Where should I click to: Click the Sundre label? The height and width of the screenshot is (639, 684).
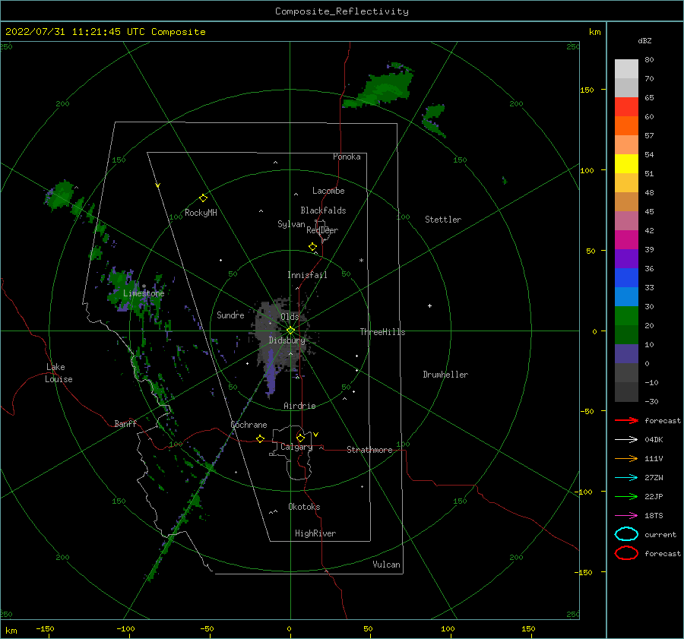(230, 315)
